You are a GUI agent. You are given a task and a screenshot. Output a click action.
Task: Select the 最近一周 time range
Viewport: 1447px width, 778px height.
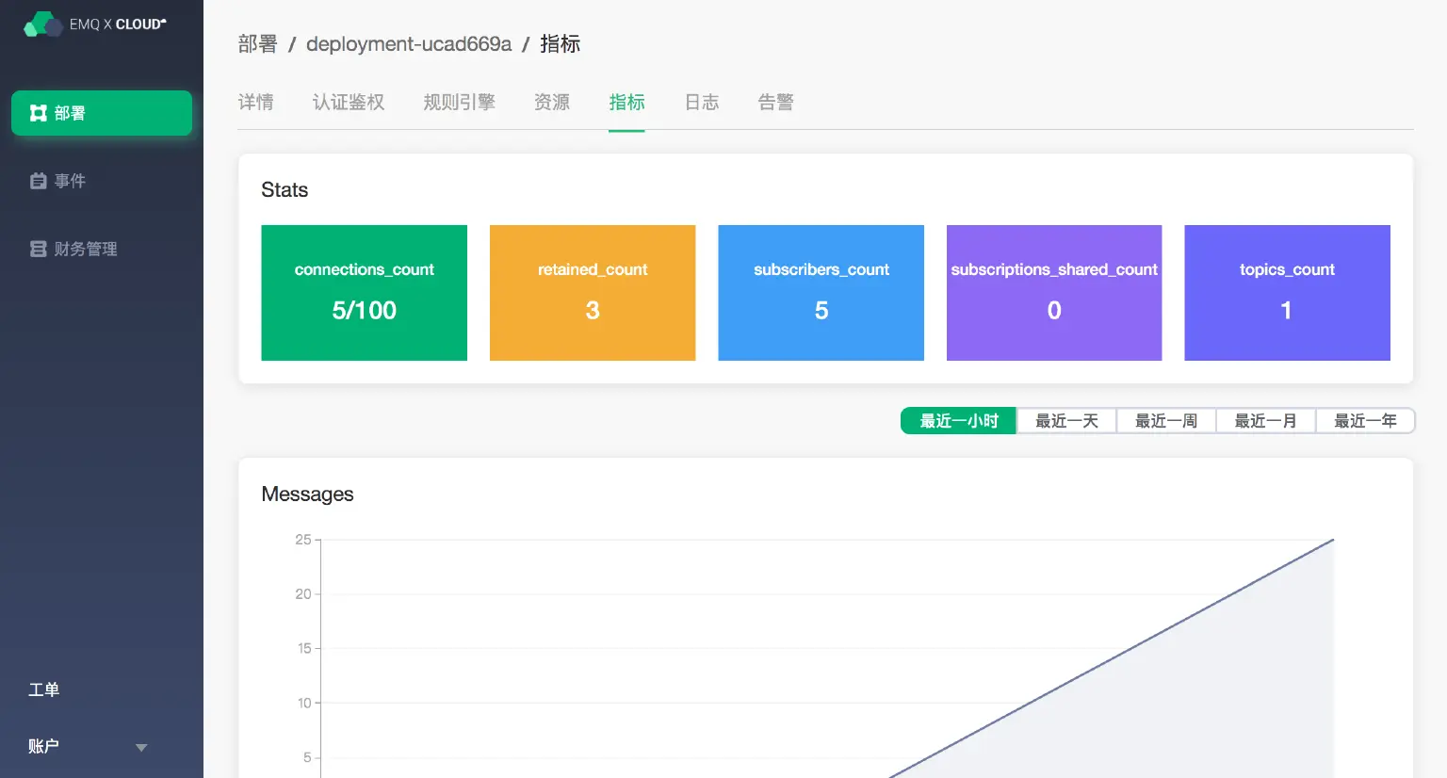tap(1165, 420)
